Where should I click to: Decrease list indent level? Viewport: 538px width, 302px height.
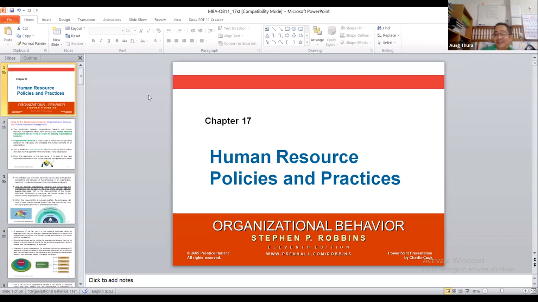tap(193, 31)
